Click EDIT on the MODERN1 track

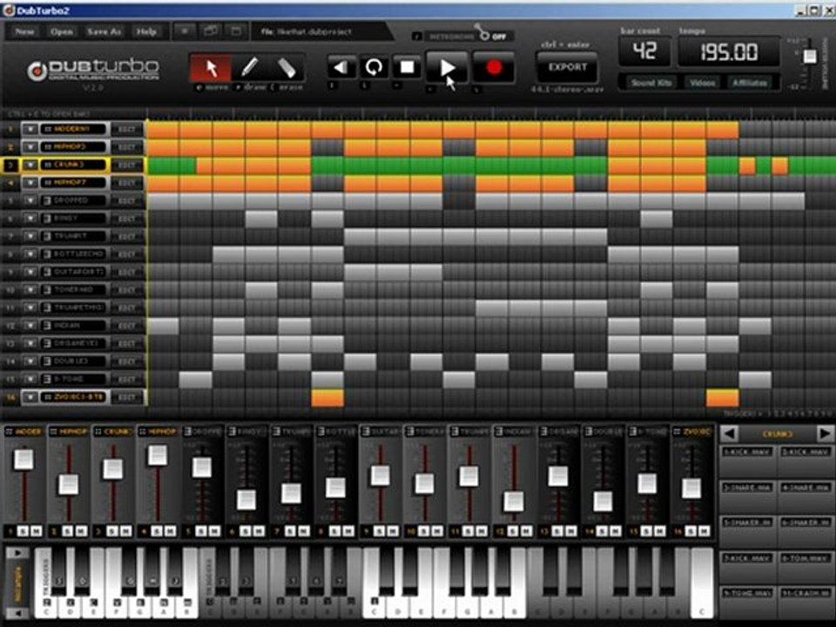(x=126, y=129)
